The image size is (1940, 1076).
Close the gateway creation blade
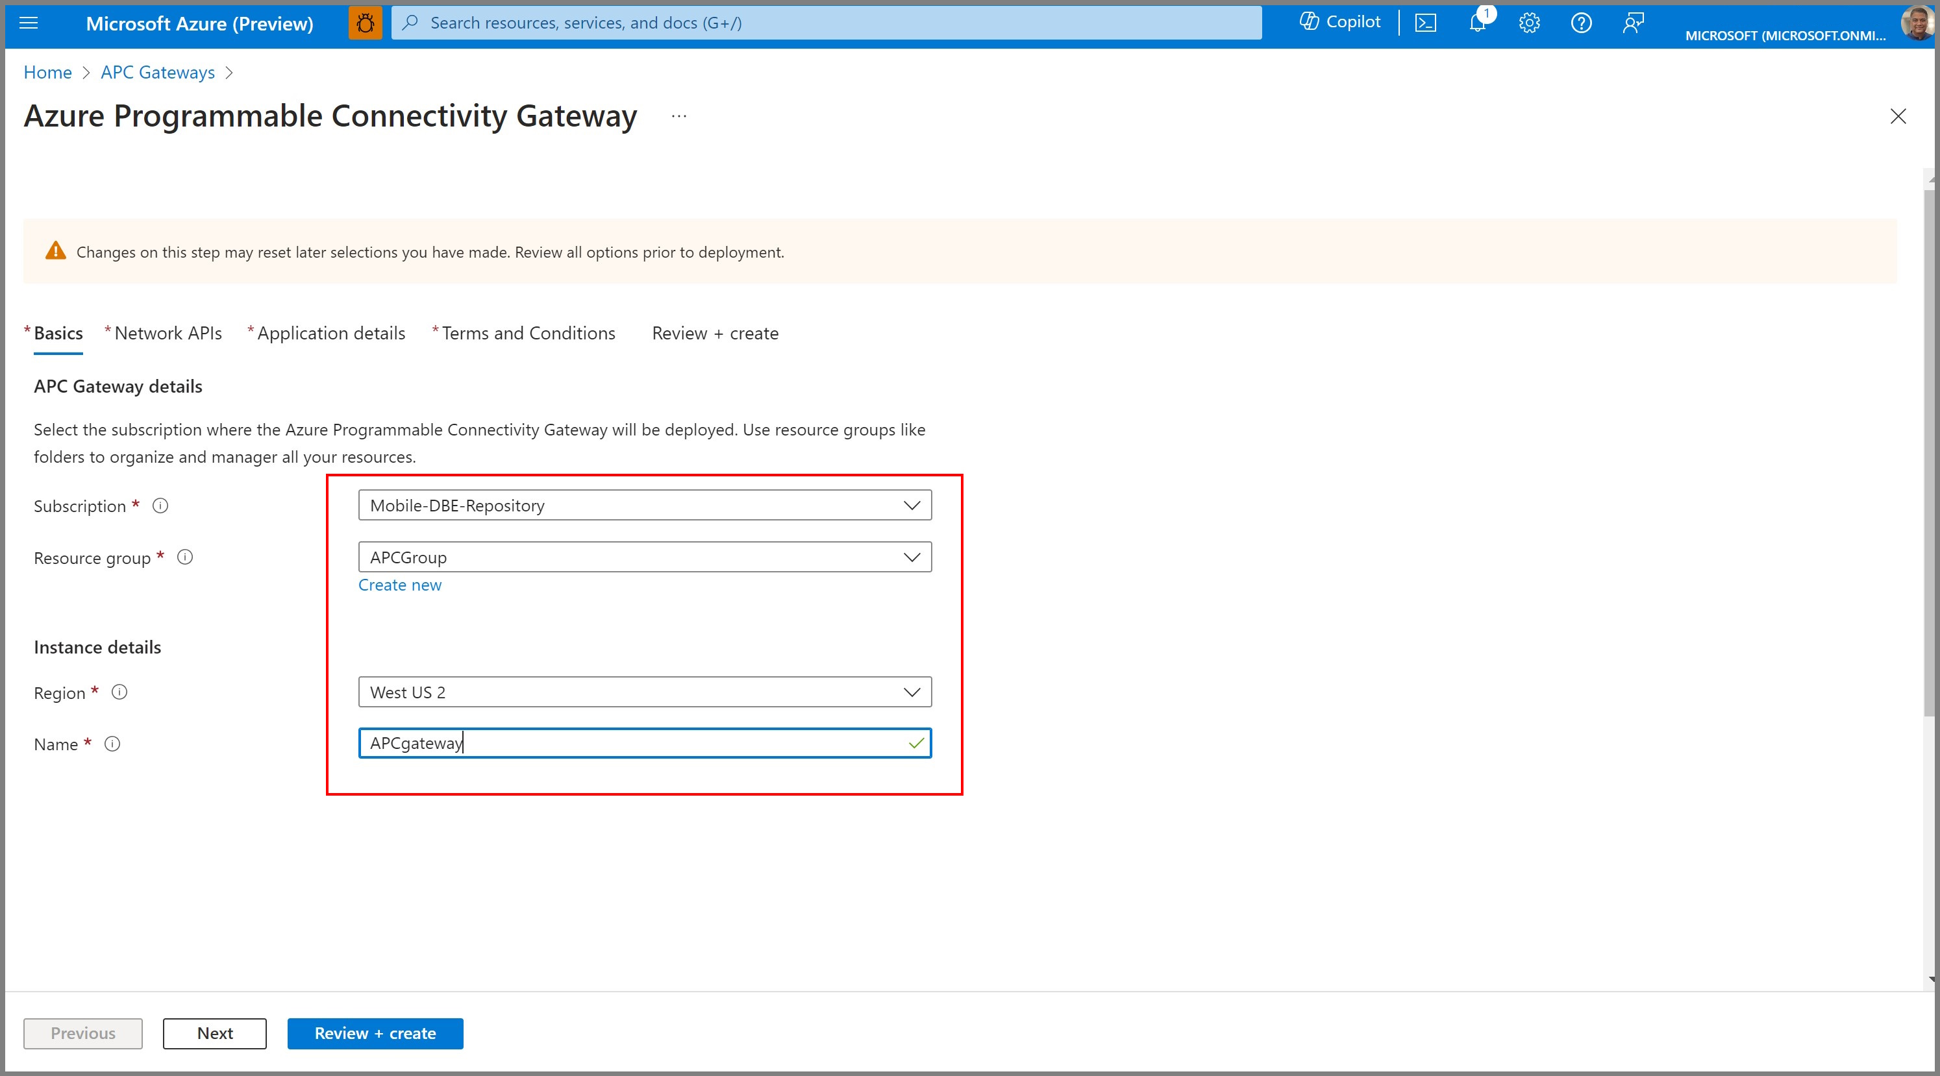tap(1898, 116)
